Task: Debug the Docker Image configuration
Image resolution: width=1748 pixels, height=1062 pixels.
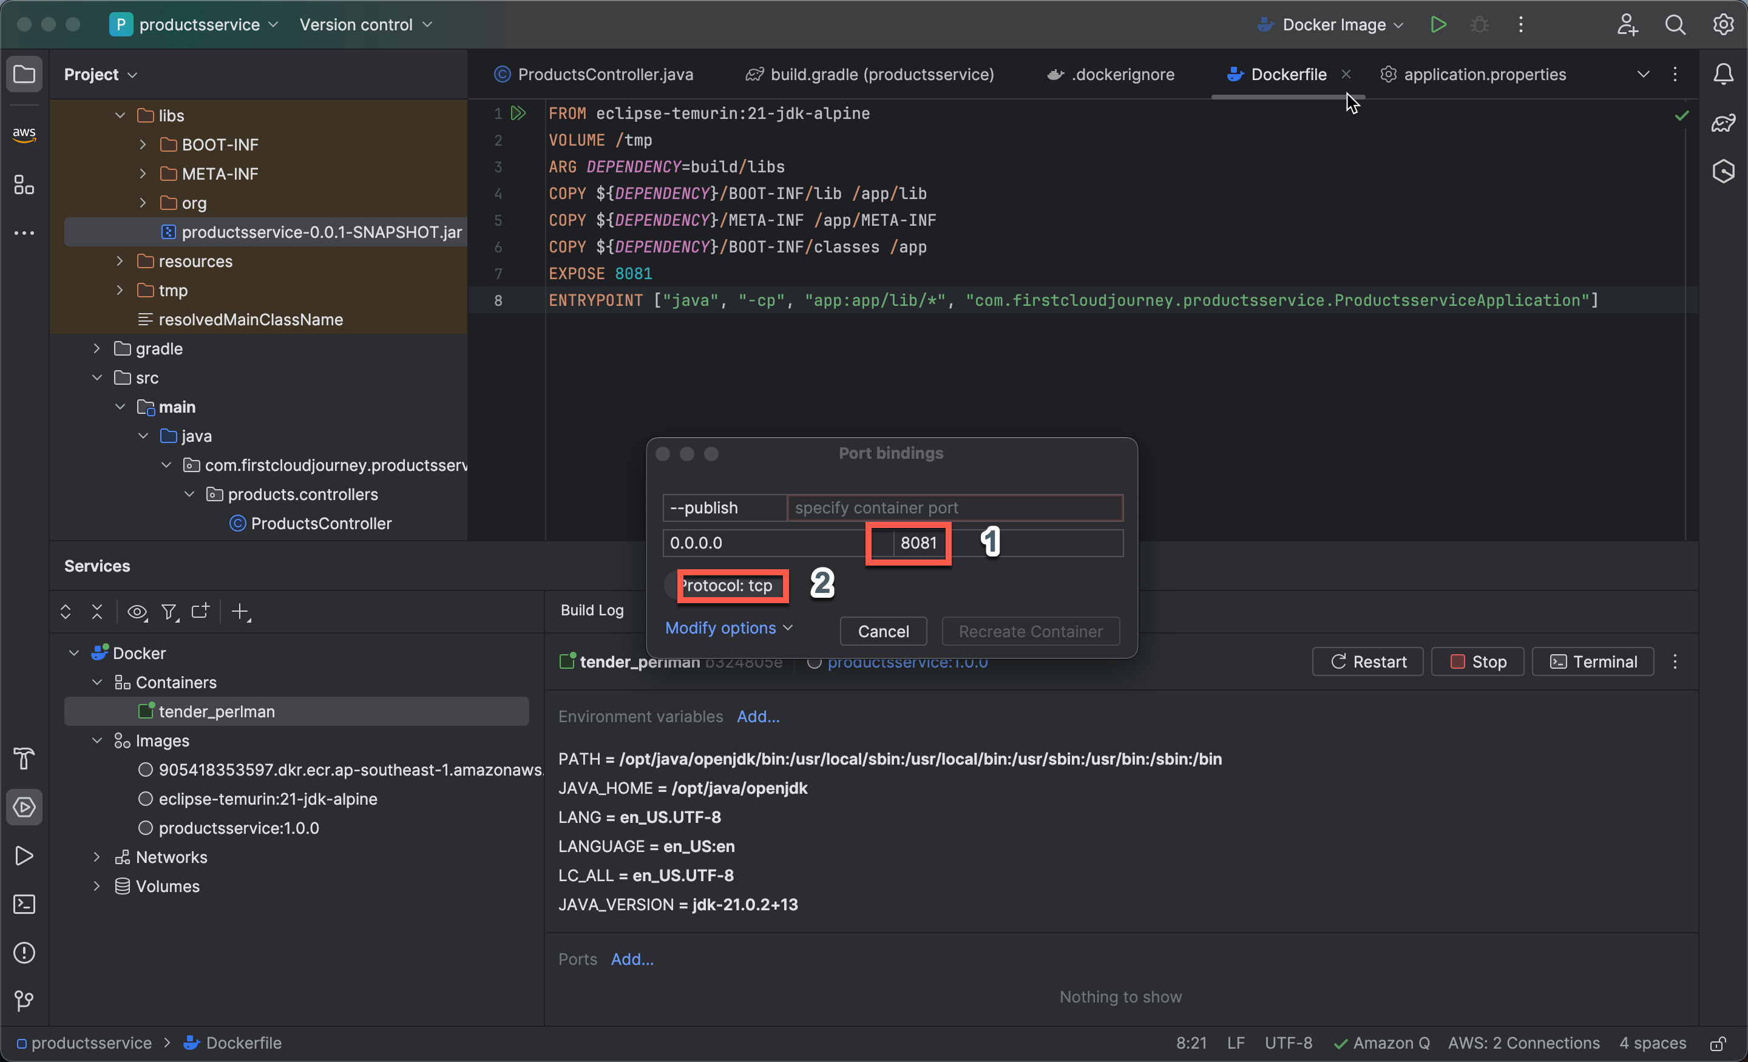Action: click(x=1479, y=25)
